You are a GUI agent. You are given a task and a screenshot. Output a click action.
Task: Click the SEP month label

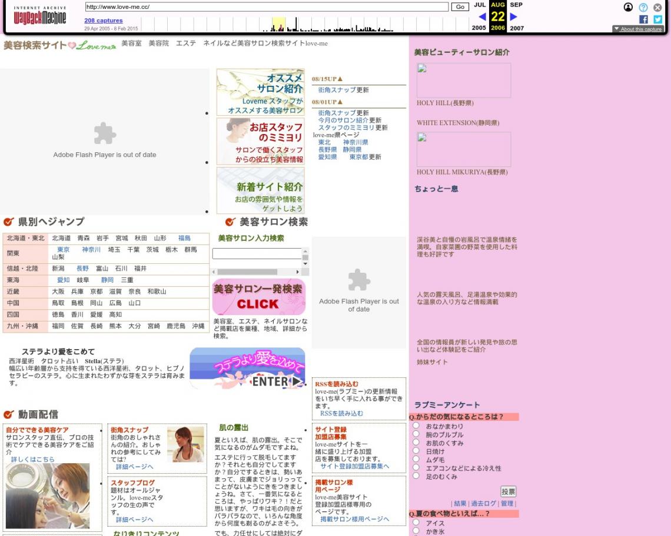(x=516, y=5)
